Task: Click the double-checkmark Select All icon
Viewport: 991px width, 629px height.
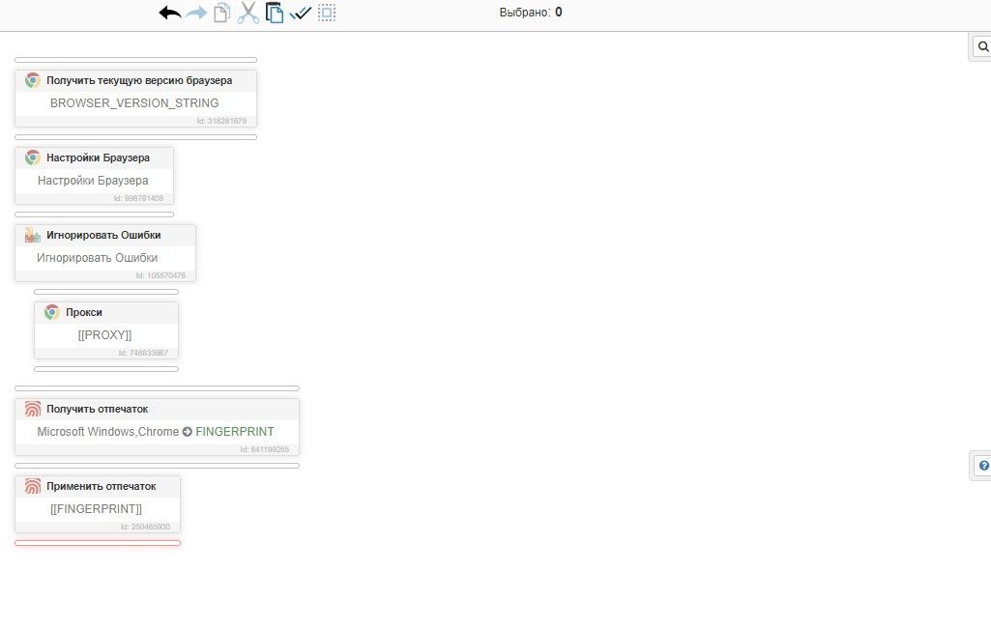Action: (x=300, y=14)
